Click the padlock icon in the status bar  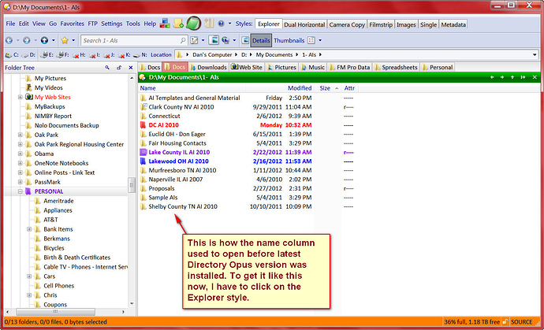click(x=506, y=322)
